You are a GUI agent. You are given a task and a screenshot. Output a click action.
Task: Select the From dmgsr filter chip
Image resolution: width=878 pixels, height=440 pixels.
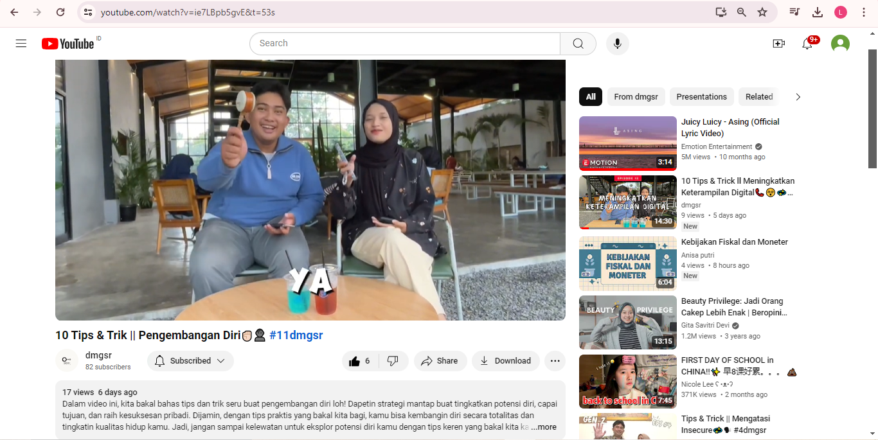coord(636,97)
